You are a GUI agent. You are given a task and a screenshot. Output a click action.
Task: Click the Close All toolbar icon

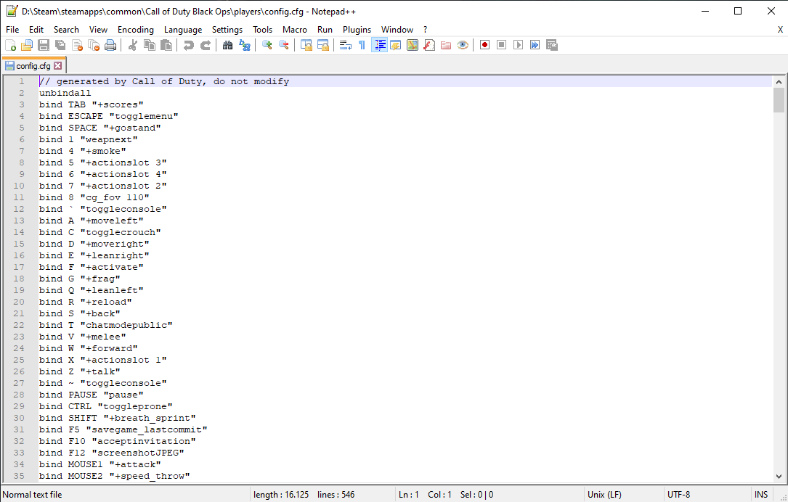point(94,45)
